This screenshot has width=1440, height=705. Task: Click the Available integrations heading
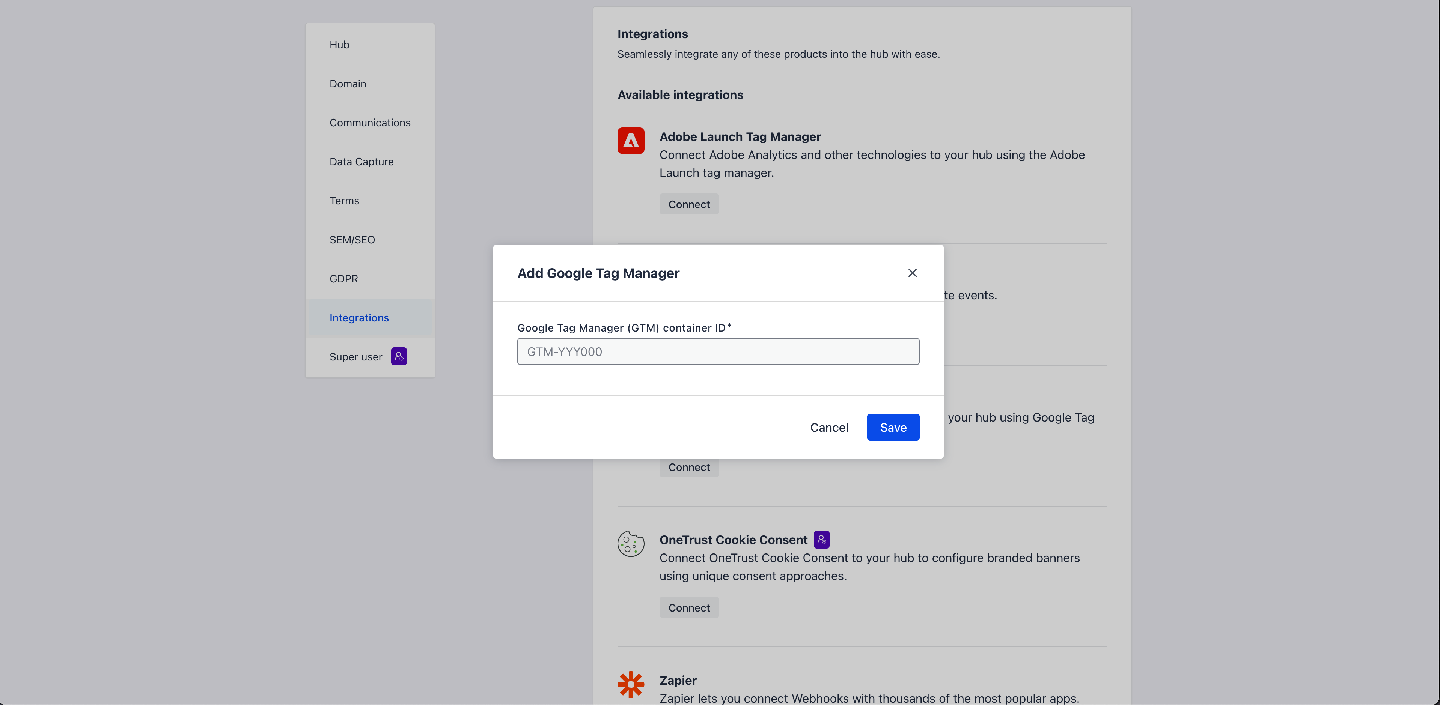[680, 95]
